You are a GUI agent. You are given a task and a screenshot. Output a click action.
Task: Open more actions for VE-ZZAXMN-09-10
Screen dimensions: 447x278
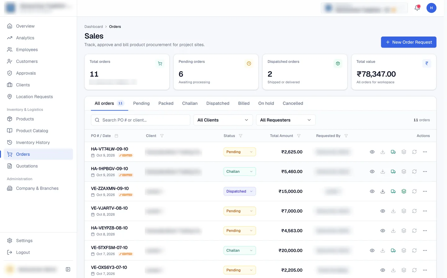click(425, 191)
